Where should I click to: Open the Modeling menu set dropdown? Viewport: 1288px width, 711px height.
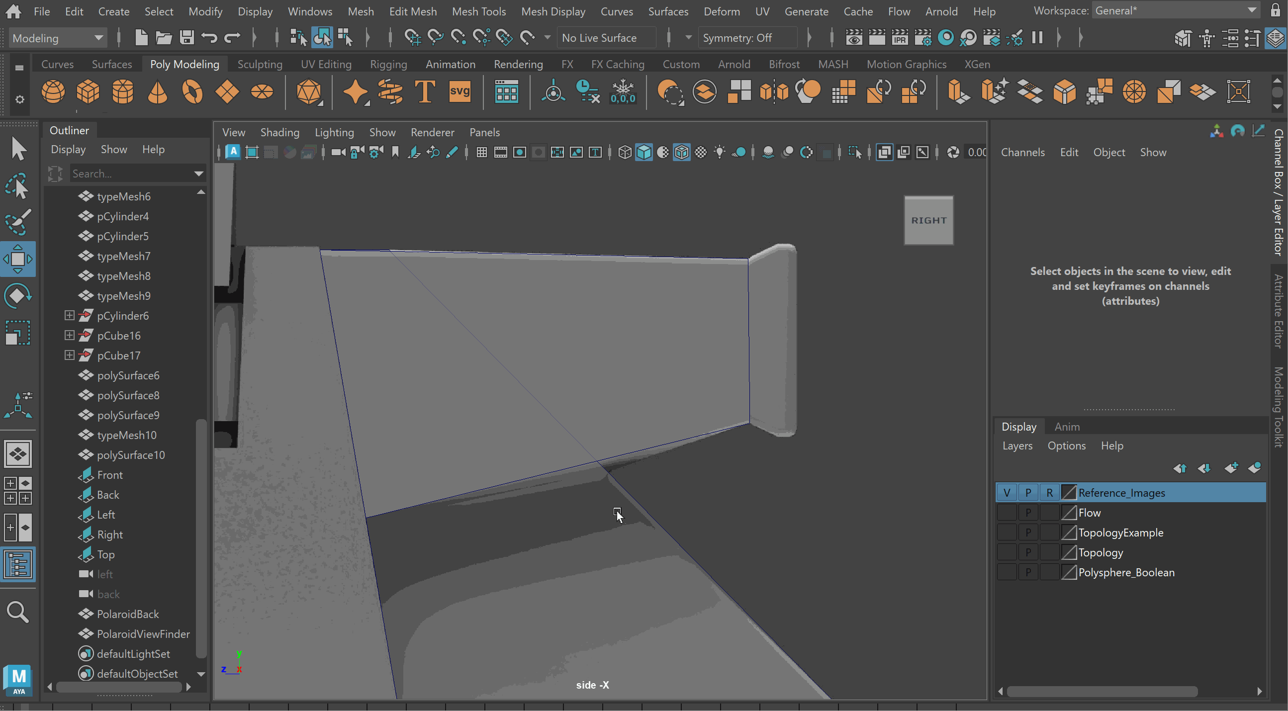[x=58, y=38]
